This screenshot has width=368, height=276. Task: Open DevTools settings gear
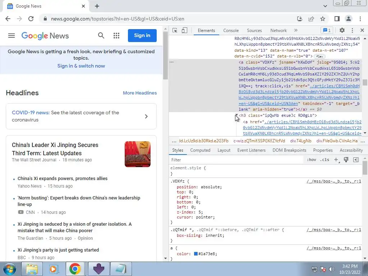[x=342, y=30]
